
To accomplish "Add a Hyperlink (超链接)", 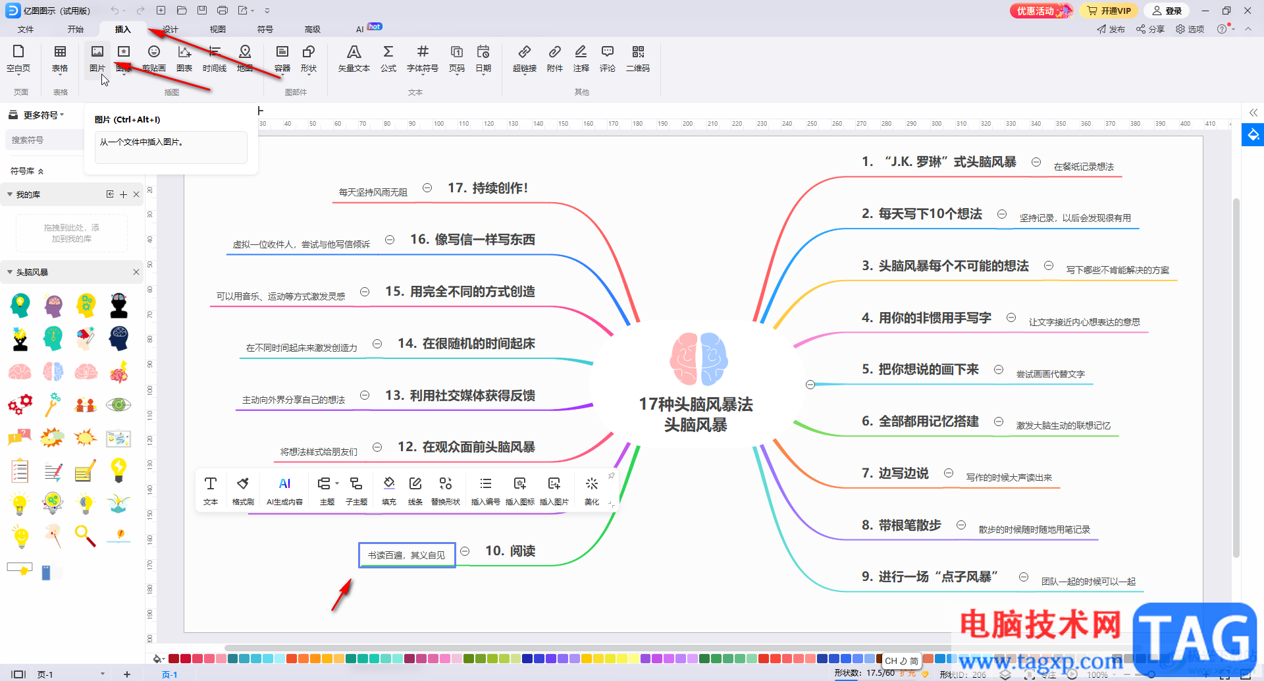I will (x=525, y=59).
